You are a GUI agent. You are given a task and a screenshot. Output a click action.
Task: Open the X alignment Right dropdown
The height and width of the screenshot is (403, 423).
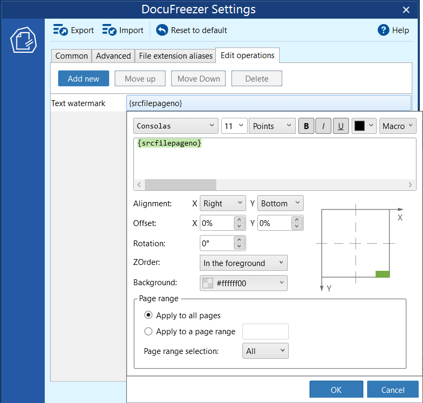223,203
